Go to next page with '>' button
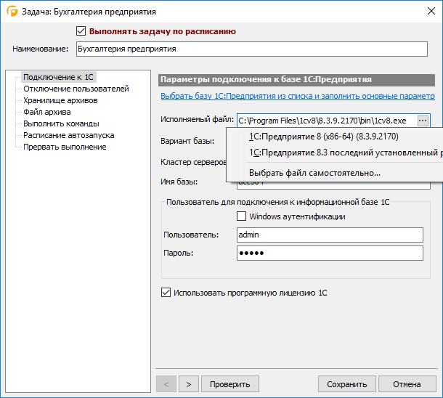Image resolution: width=443 pixels, height=398 pixels. 189,384
